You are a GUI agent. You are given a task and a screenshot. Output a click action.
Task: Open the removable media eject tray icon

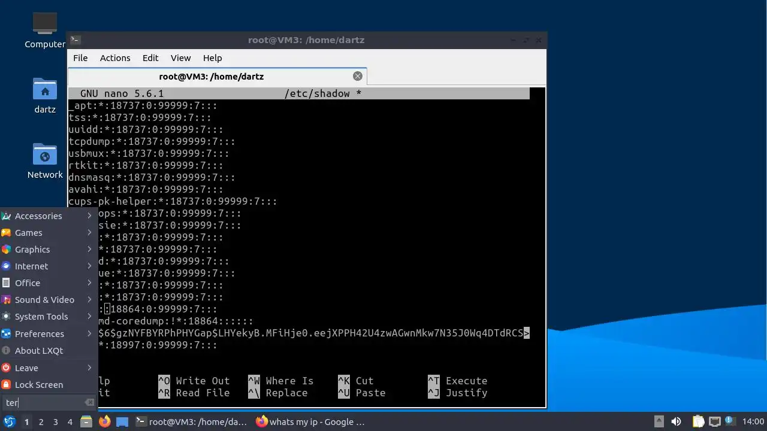[659, 421]
